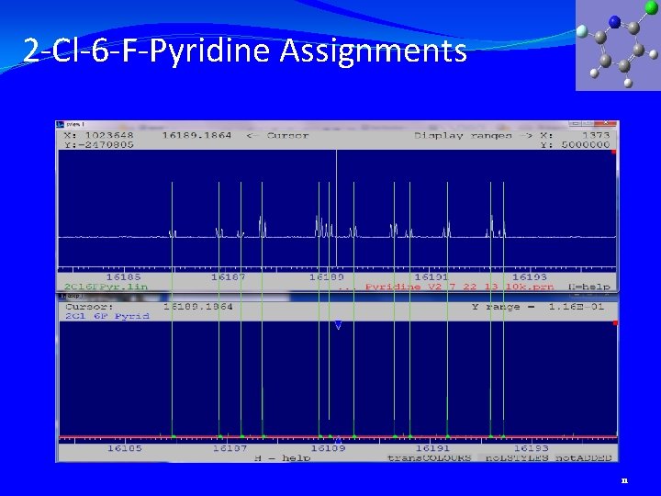Click the red square marker in lower prediction plot
This screenshot has height=496, width=661.
tap(615, 323)
